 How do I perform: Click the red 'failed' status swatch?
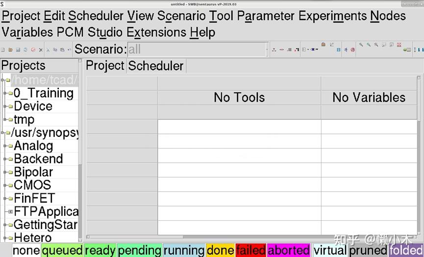tap(250, 251)
